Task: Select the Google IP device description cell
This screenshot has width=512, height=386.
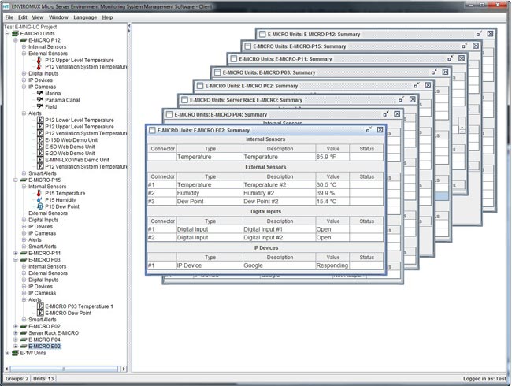Action: click(280, 265)
